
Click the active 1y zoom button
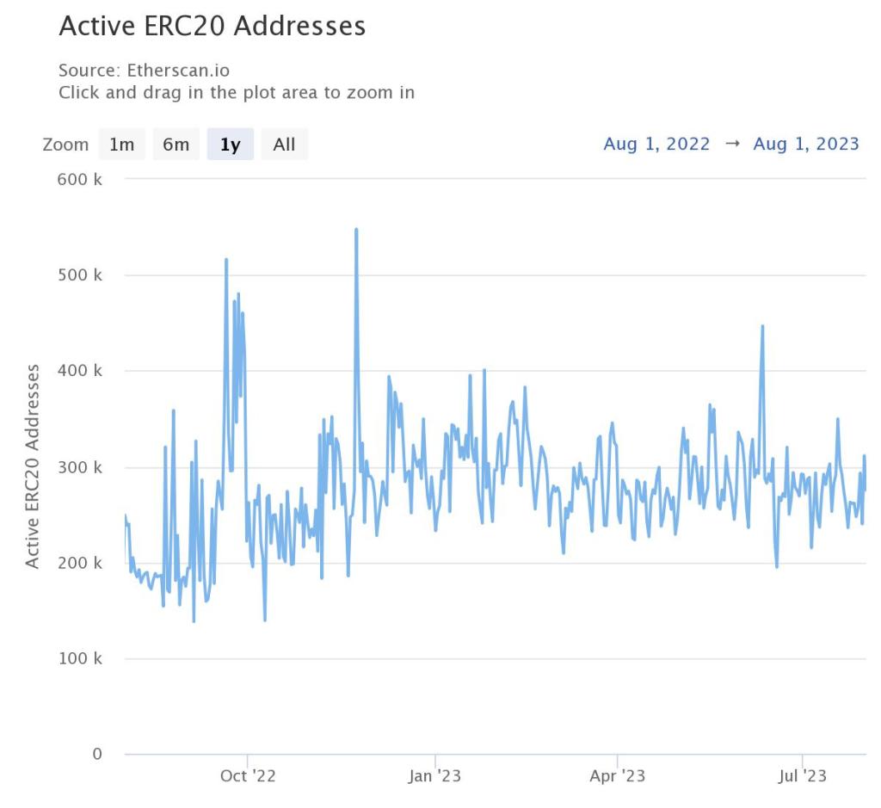tap(230, 144)
